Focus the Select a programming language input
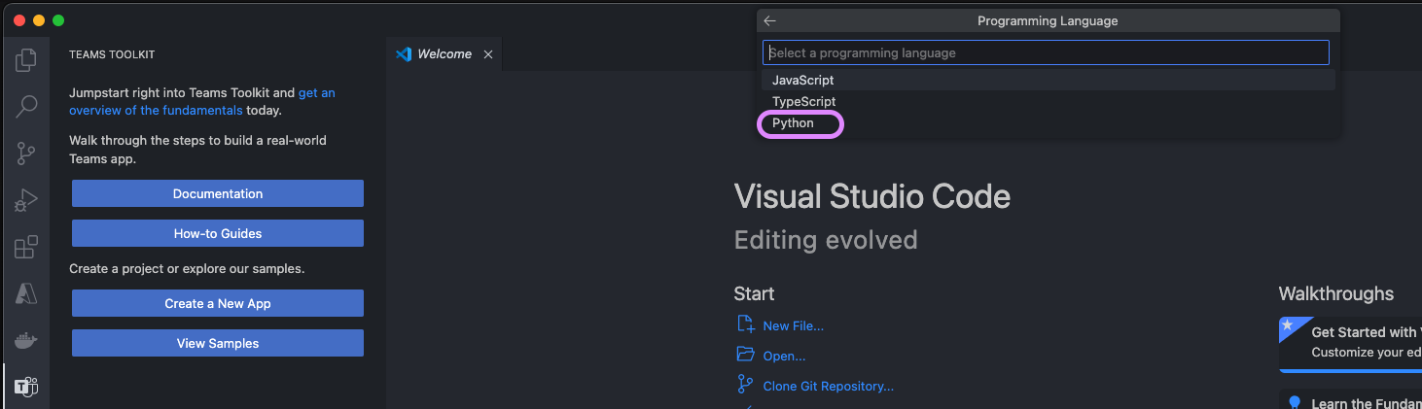The height and width of the screenshot is (409, 1422). 1047,52
